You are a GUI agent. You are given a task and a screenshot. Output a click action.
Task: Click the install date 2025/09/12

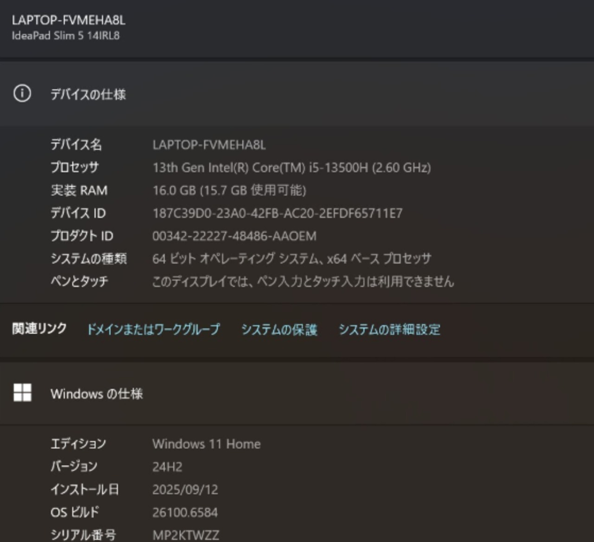point(185,489)
